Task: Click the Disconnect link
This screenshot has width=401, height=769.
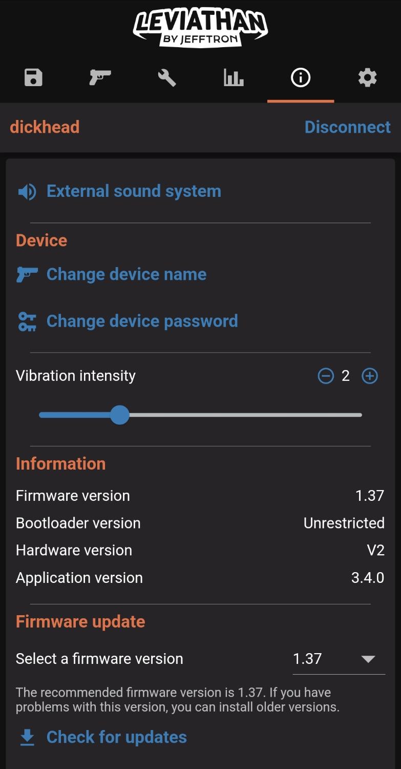Action: [347, 127]
